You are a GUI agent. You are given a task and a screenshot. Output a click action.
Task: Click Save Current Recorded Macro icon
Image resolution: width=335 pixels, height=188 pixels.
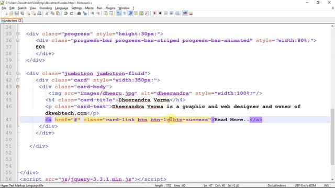(x=177, y=14)
